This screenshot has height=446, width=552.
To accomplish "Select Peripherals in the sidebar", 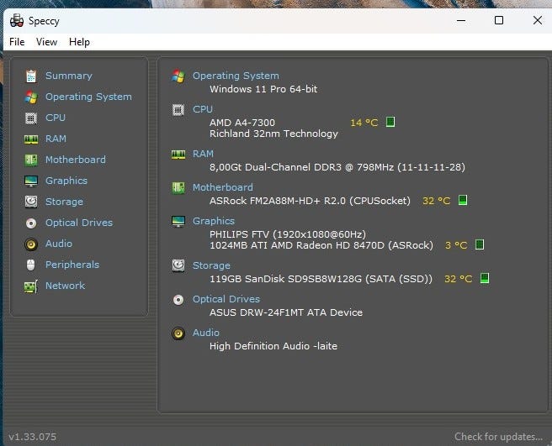I will [72, 265].
